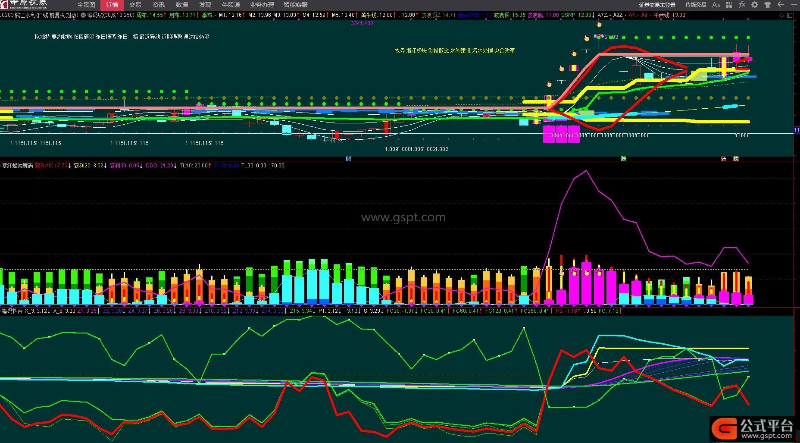Click the 3241.480 label on chart

click(362, 23)
